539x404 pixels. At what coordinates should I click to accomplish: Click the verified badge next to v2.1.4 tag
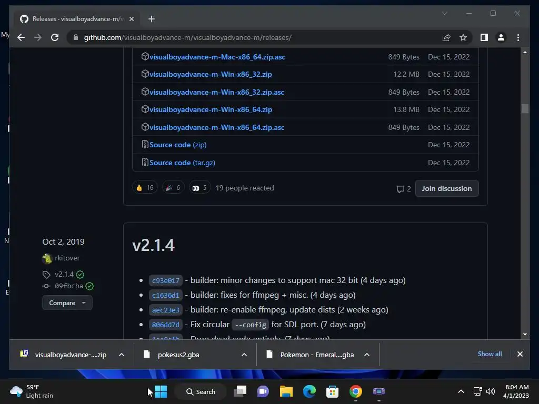[80, 275]
